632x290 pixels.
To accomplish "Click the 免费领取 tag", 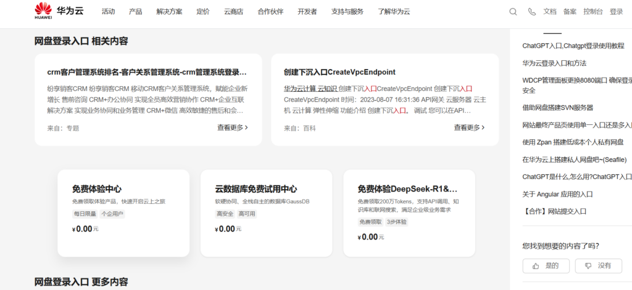I will (x=370, y=222).
